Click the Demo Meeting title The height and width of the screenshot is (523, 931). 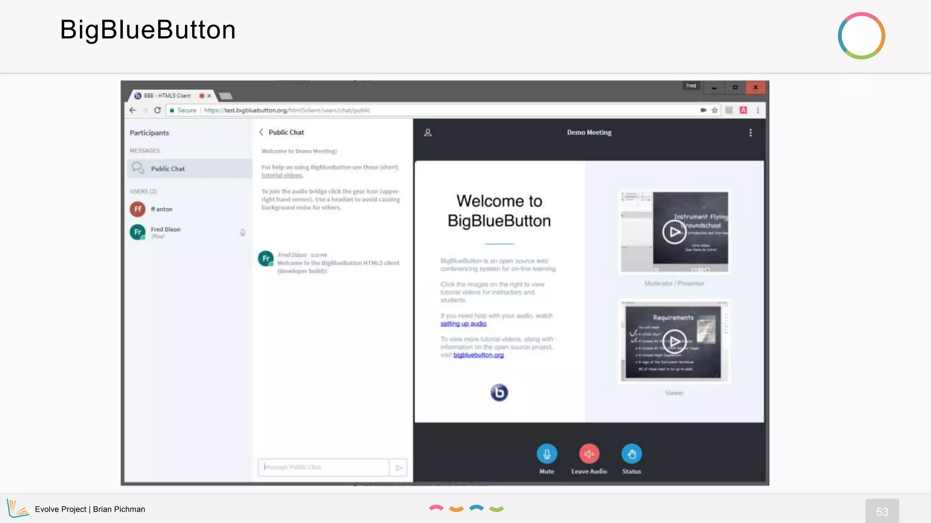tap(589, 133)
